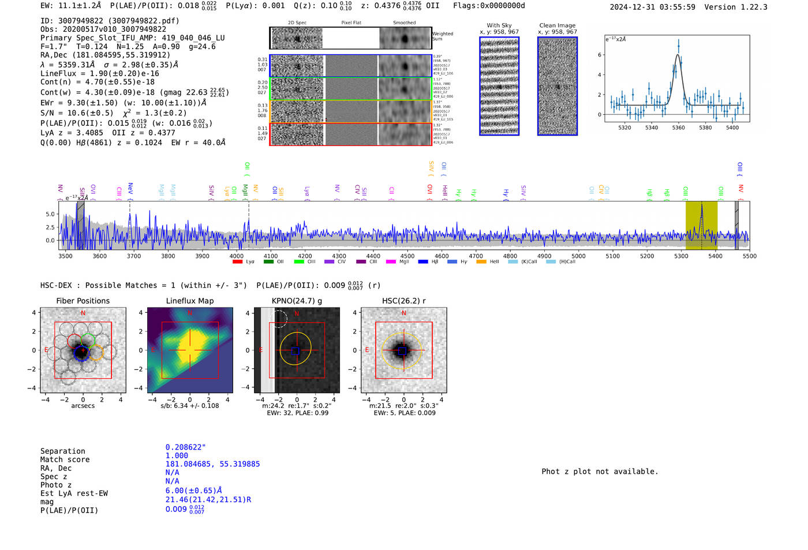Click the 'Obs: 20200517v010_3007949822' line
Image resolution: width=808 pixels, height=550 pixels.
pos(103,29)
